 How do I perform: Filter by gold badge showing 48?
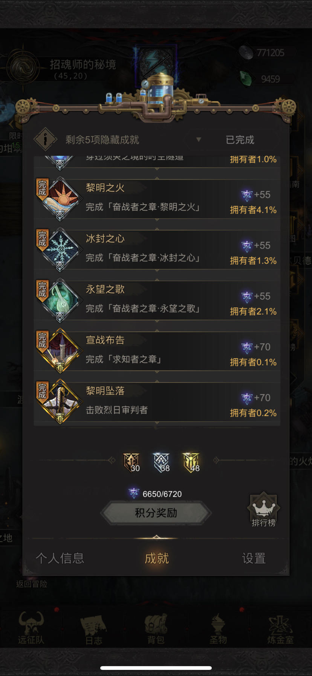[191, 462]
